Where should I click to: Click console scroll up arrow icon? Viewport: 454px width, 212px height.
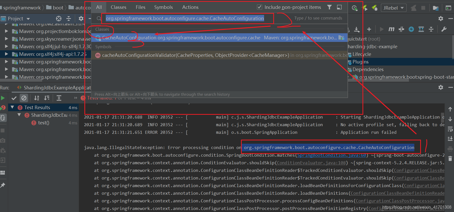point(450,109)
